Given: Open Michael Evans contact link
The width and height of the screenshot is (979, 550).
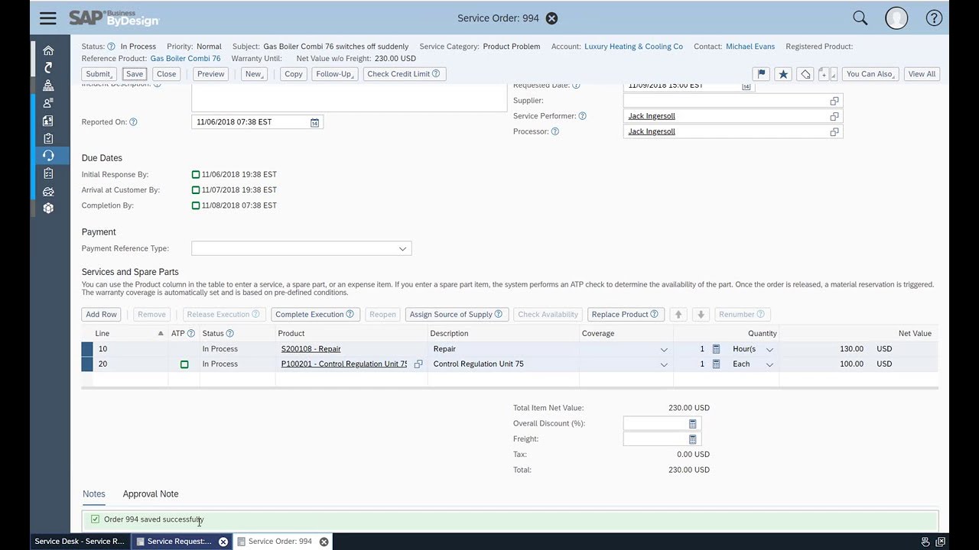Looking at the screenshot, I should 750,47.
